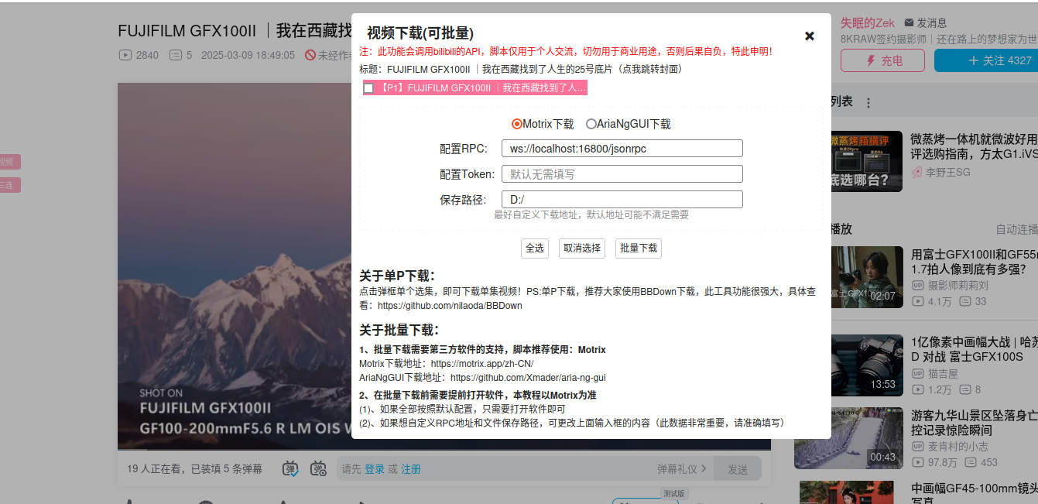Click the video play count icon 2840

pos(125,55)
